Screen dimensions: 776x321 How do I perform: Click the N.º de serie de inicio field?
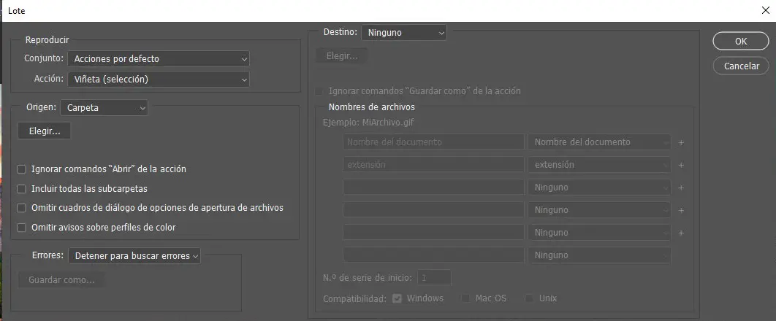tap(434, 277)
